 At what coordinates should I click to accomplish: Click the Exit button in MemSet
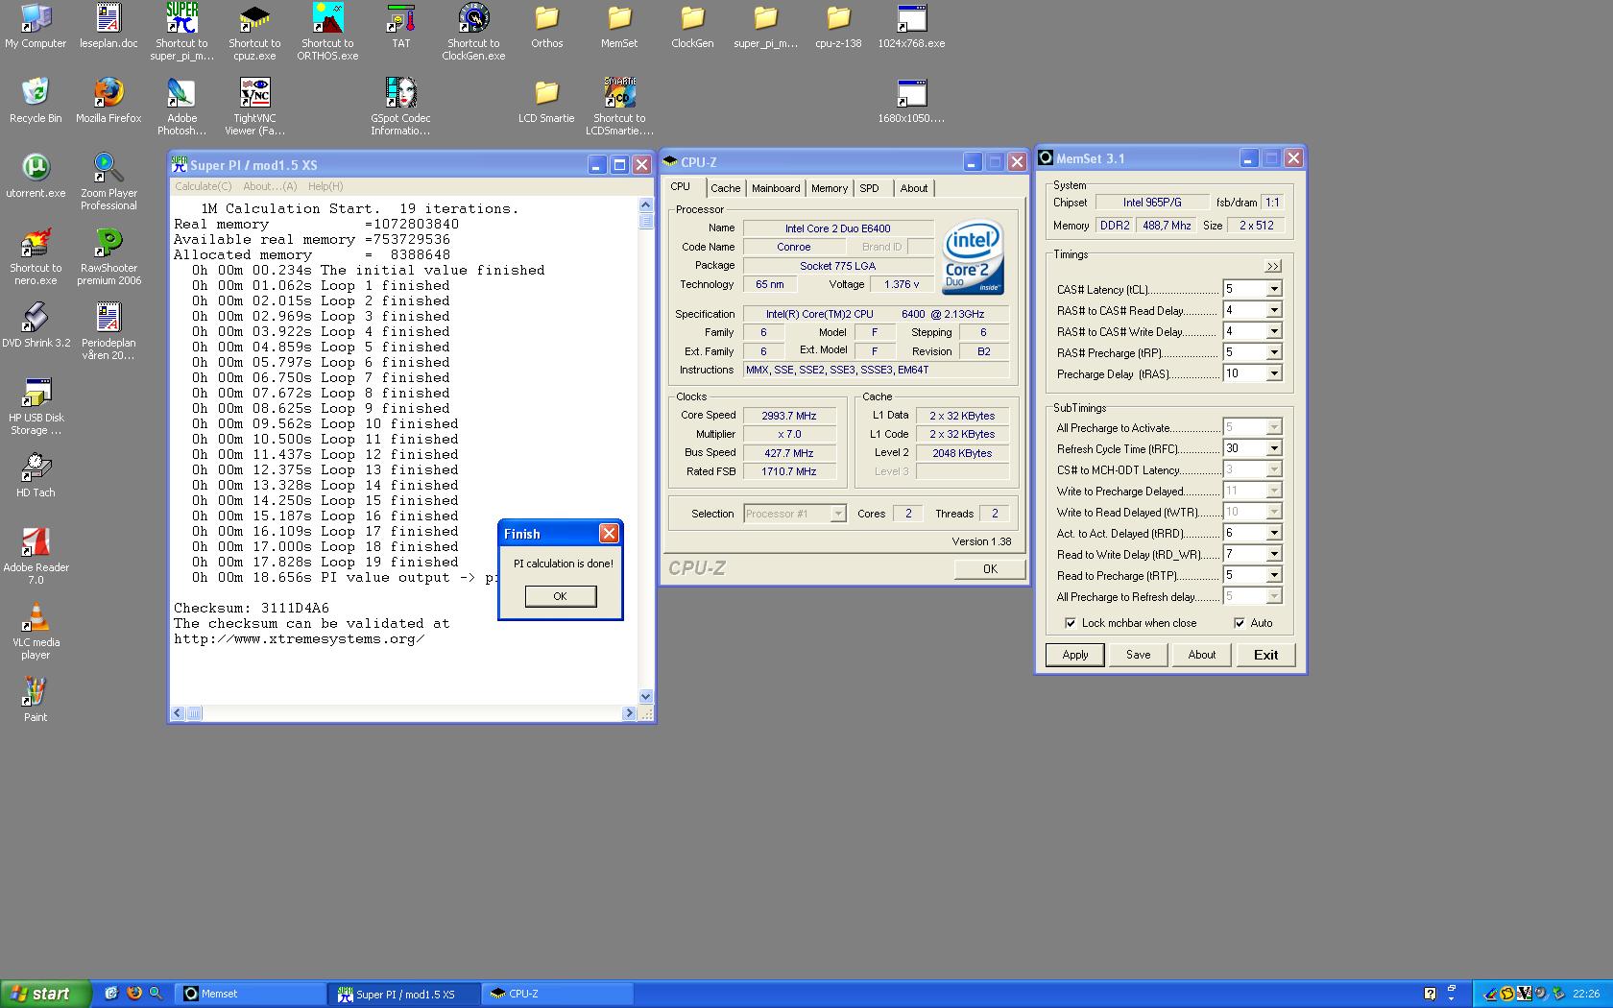click(x=1265, y=655)
